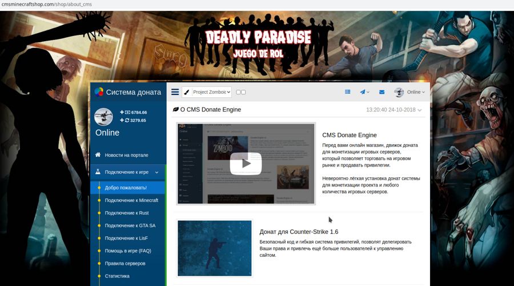Select Правила серверов in the sidebar
The image size is (514, 286).
[x=125, y=263]
